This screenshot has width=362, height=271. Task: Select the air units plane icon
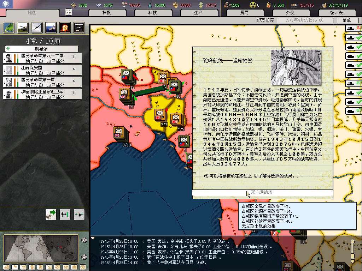click(x=37, y=27)
